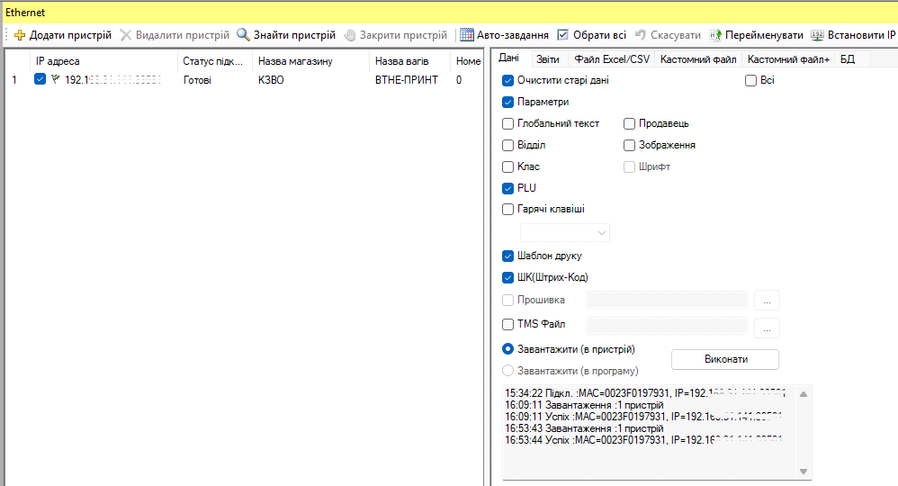Viewport: 898px width, 486px height.
Task: Sort by Назва магазину column header
Action: coord(295,61)
